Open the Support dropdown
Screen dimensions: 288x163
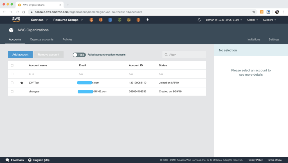pyautogui.click(x=269, y=20)
